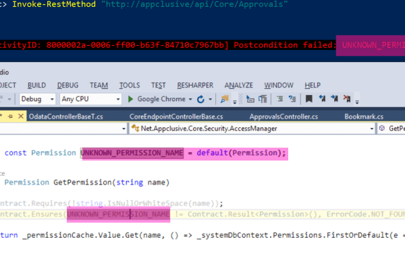This screenshot has width=405, height=256.
Task: Start debugging with the green play arrow
Action: (130, 99)
